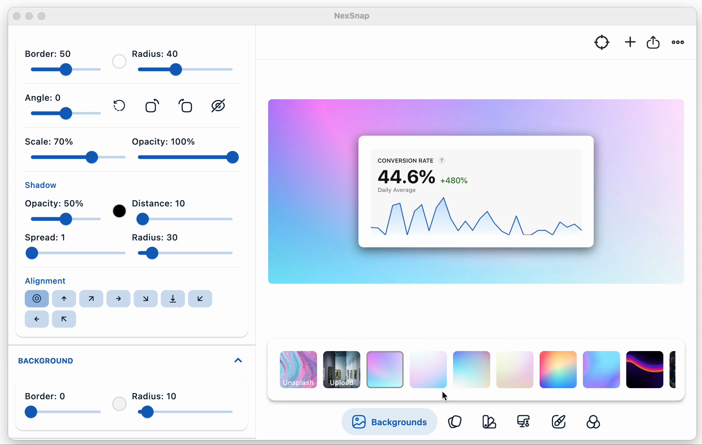Screen dimensions: 702x445
Task: Open the swatch palette tab icon
Action: 489,422
